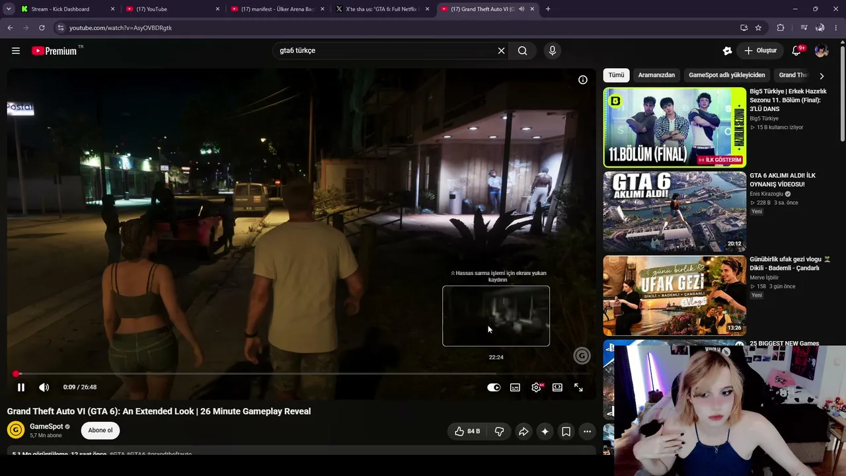Bookmark this page with the star
Image resolution: width=846 pixels, height=476 pixels.
(758, 28)
